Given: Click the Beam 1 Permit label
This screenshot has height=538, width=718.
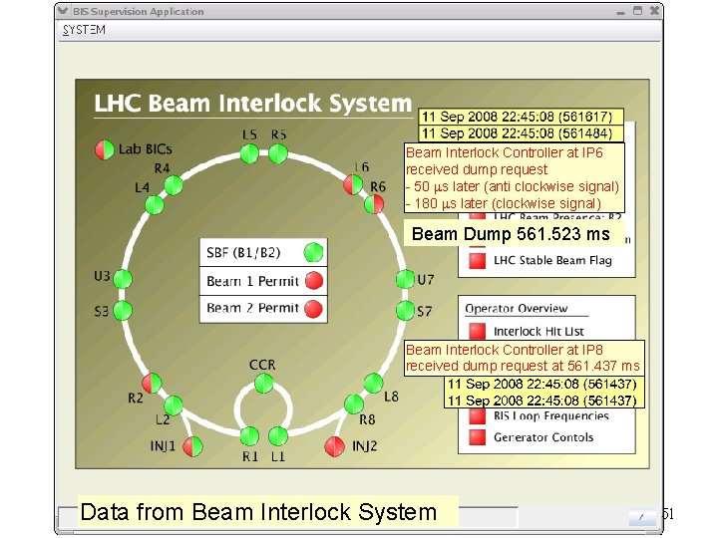Looking at the screenshot, I should coord(252,281).
